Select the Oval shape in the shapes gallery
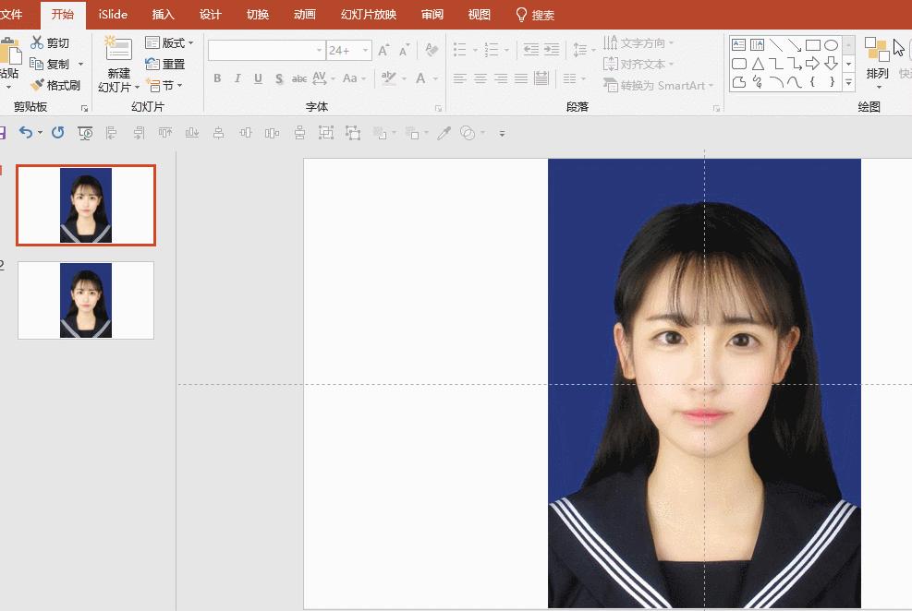Viewport: 912px width, 611px height. [x=831, y=43]
